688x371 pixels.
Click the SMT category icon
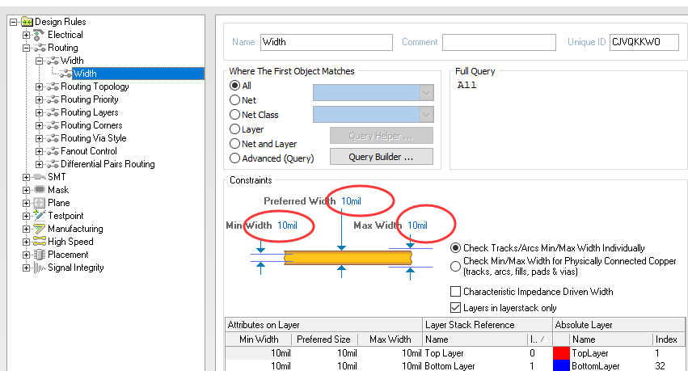click(x=40, y=177)
